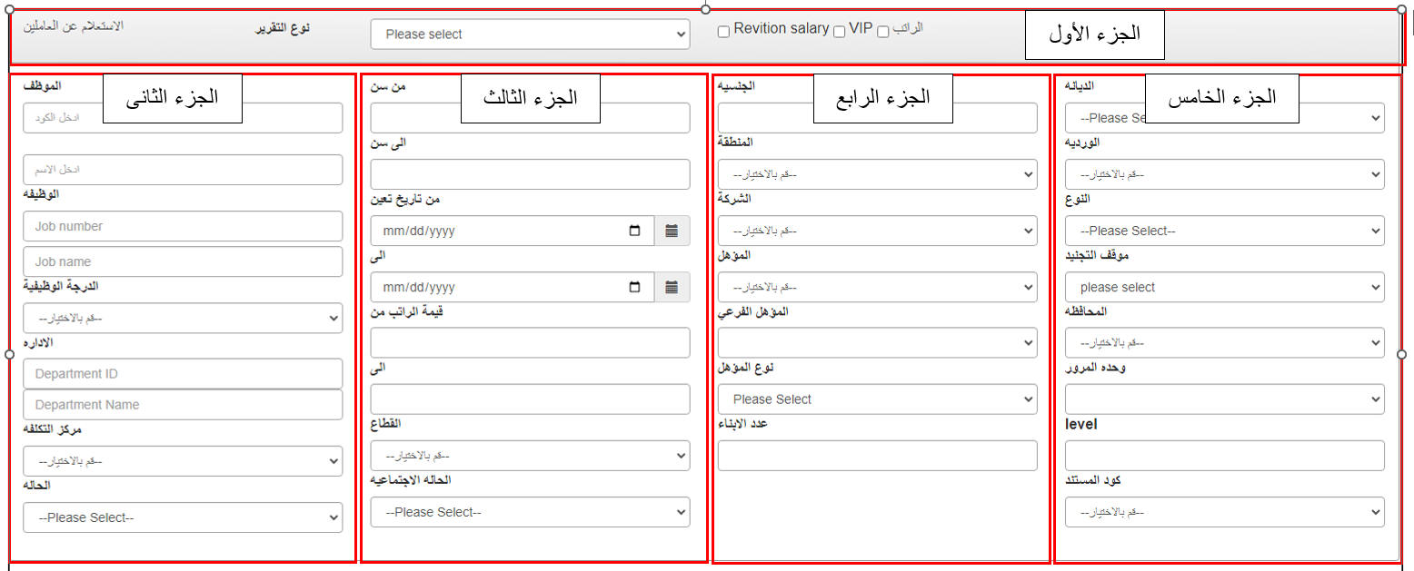Open the نوع التقرير Please select dropdown
The image size is (1414, 571).
(530, 34)
